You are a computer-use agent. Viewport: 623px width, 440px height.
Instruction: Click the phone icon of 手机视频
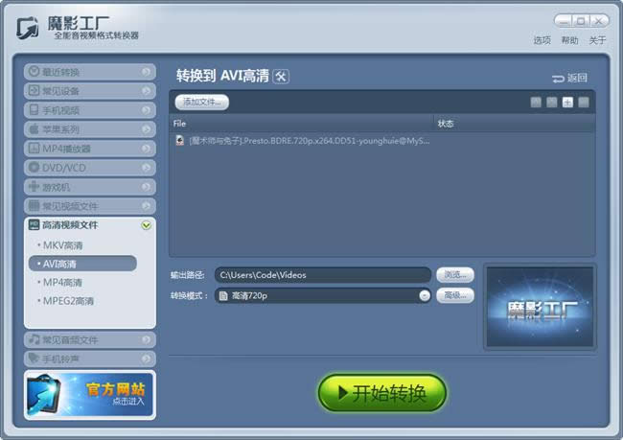[35, 109]
